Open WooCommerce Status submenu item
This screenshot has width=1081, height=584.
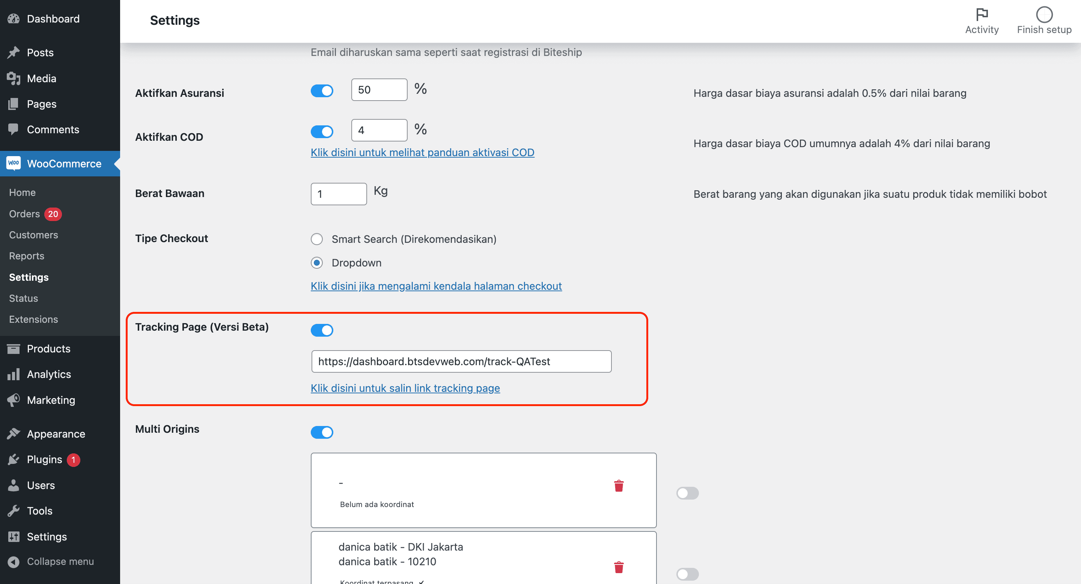pos(24,298)
